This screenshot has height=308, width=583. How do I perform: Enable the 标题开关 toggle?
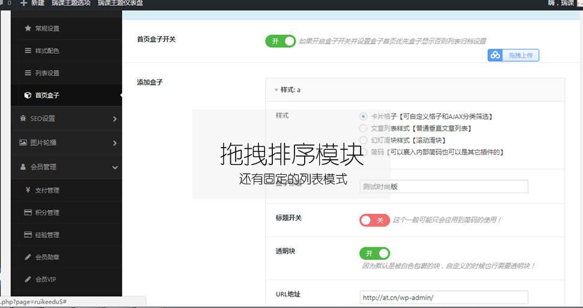(374, 220)
